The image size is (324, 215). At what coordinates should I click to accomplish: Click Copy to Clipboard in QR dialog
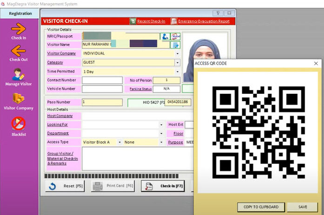(x=261, y=207)
